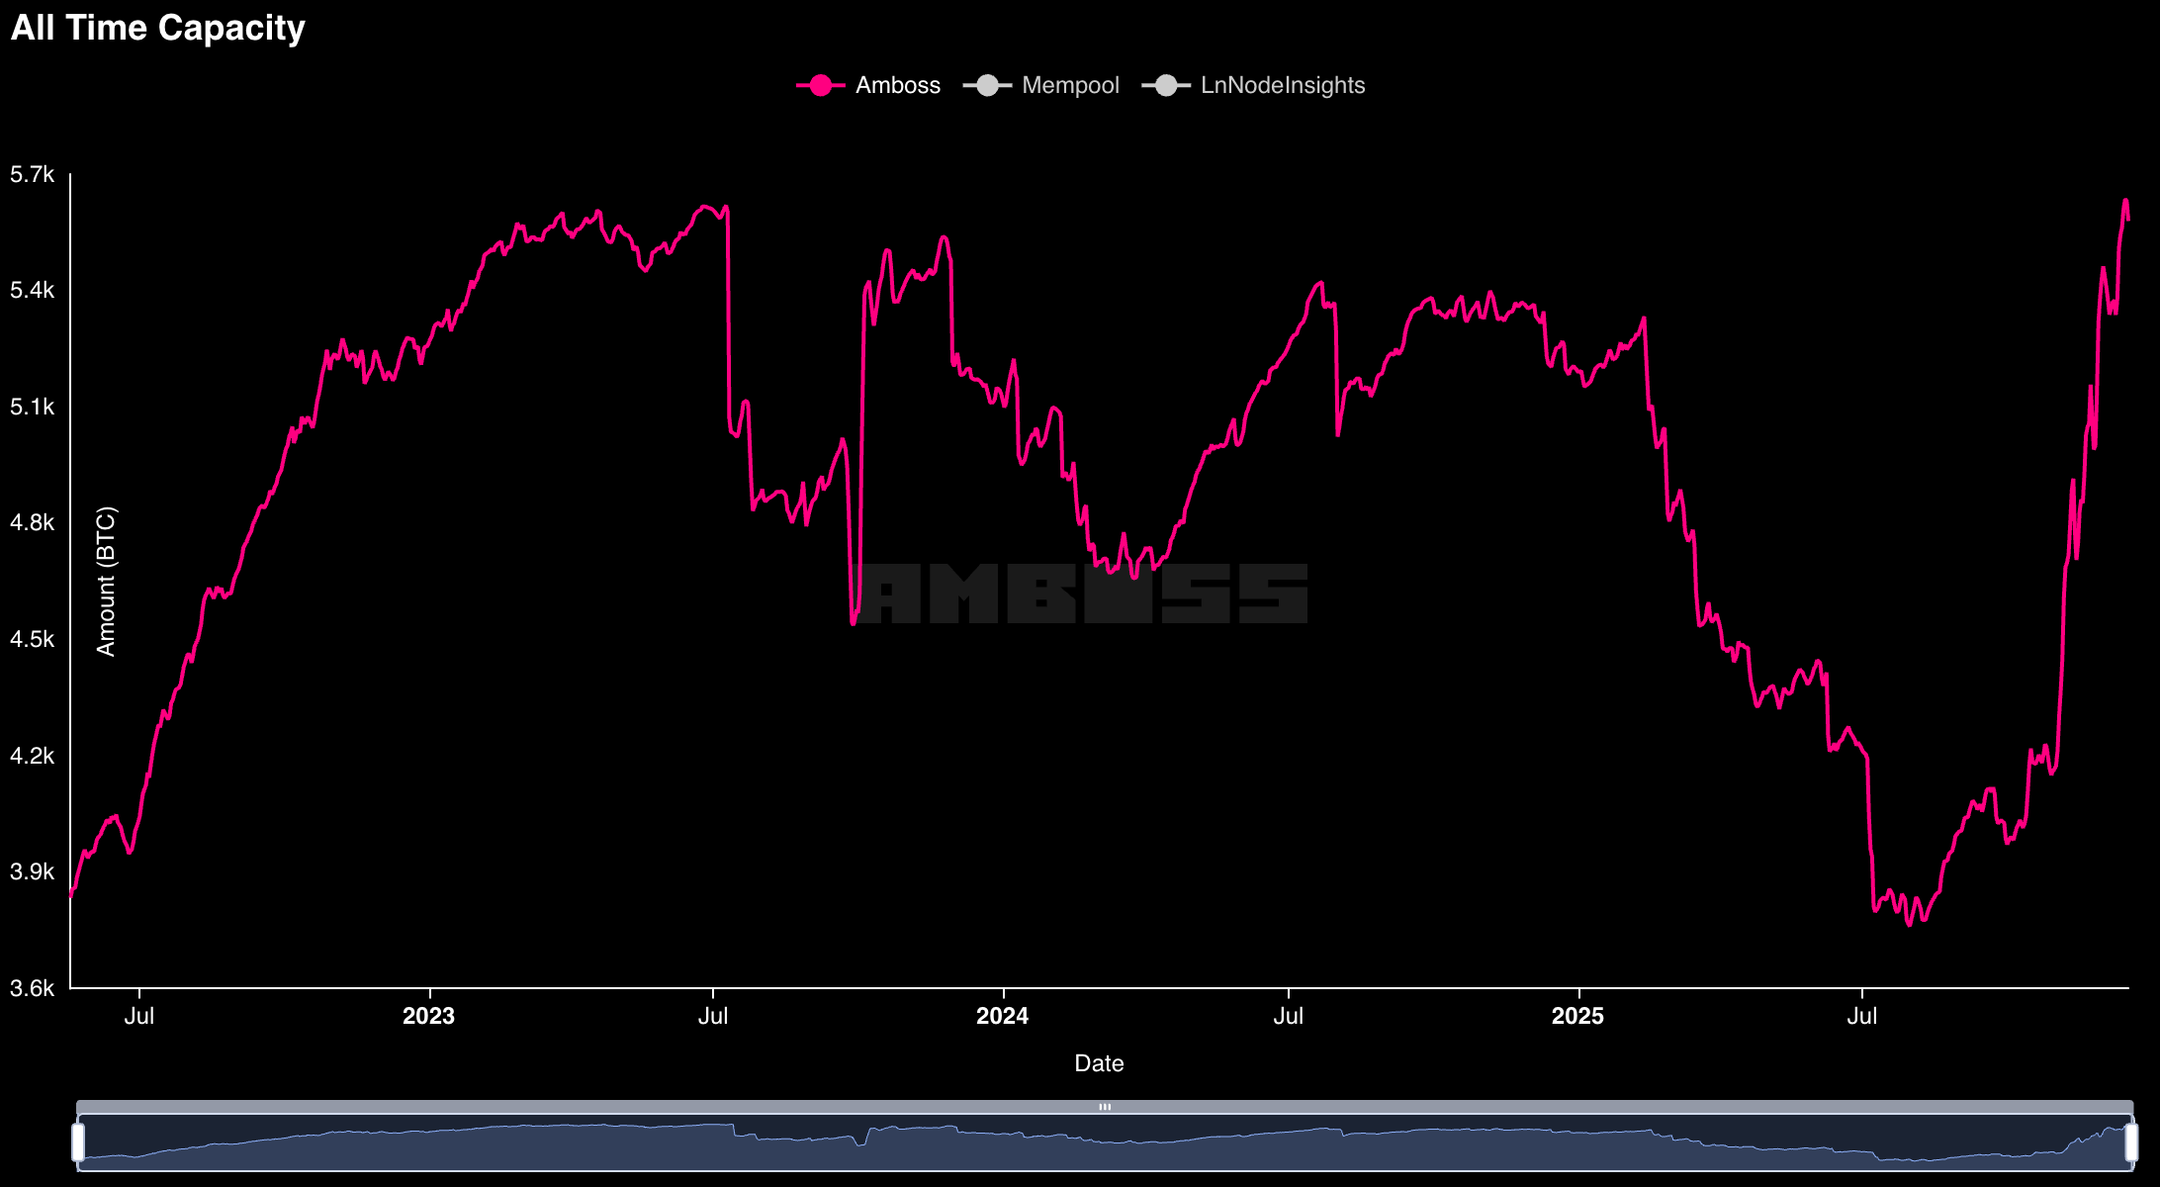The height and width of the screenshot is (1187, 2160).
Task: Click the 3.6k y-axis label
Action: [x=32, y=988]
